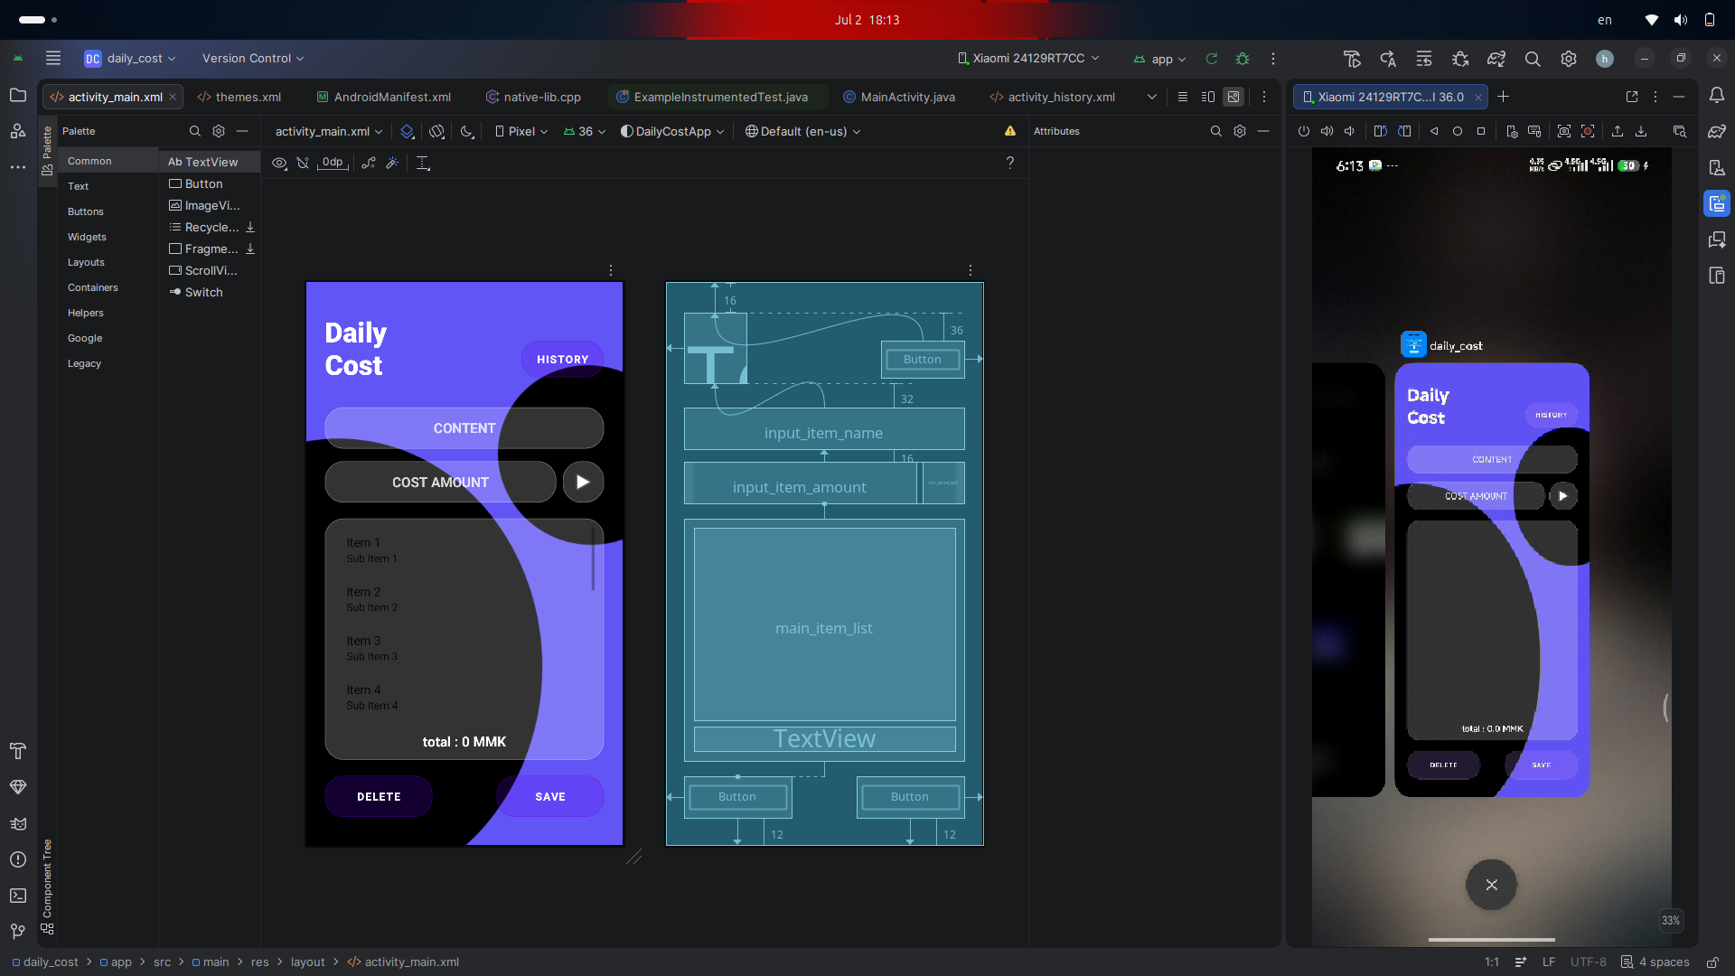Switch to the activity_history.xml tab
Viewport: 1735px width, 976px height.
(x=1053, y=97)
